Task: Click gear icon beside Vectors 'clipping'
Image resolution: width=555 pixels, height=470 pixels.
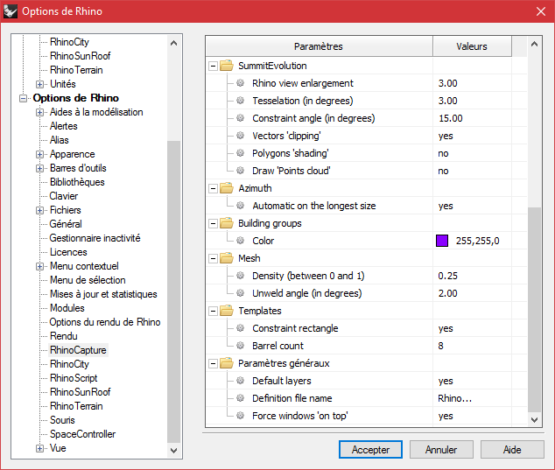Action: click(241, 136)
